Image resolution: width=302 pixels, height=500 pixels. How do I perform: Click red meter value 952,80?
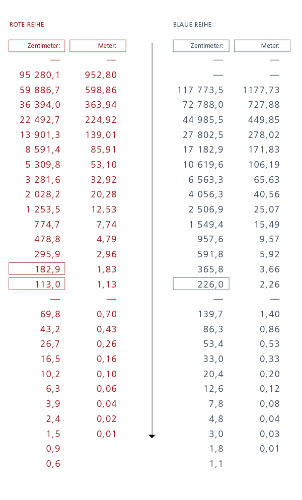pos(101,75)
